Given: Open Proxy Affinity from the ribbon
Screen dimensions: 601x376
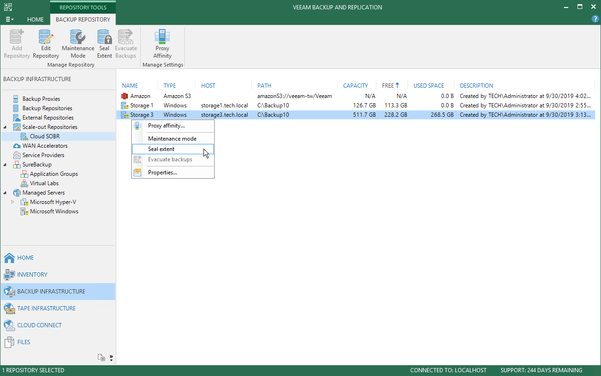Looking at the screenshot, I should click(163, 44).
